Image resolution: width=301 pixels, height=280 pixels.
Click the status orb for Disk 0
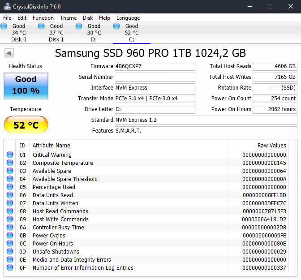(x=4, y=26)
